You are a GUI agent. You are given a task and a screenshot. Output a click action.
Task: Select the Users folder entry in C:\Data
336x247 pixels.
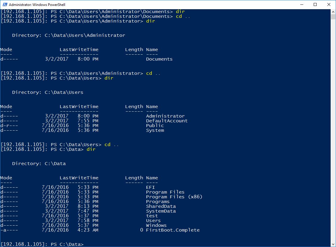tap(153, 221)
